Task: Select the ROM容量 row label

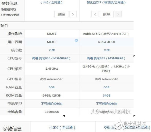Action: coord(14,96)
